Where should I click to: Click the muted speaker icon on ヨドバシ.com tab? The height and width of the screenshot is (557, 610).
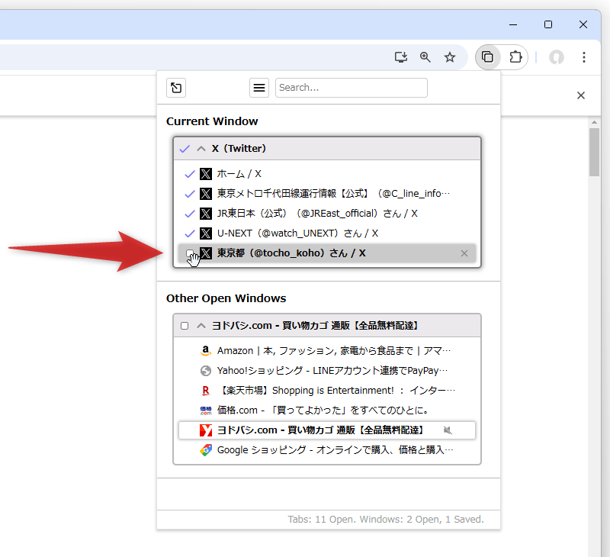coord(448,430)
